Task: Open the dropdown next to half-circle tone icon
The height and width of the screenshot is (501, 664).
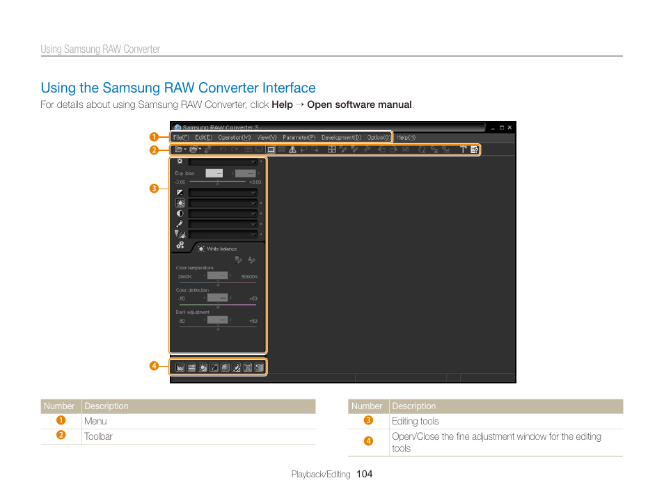Action: coord(223,214)
